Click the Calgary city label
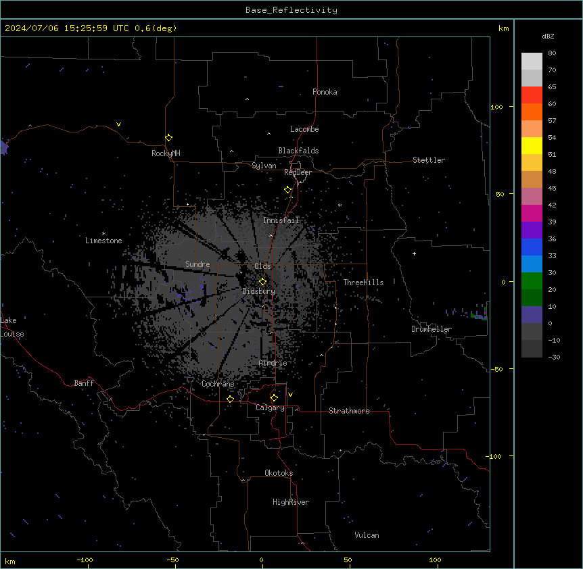 coord(271,407)
